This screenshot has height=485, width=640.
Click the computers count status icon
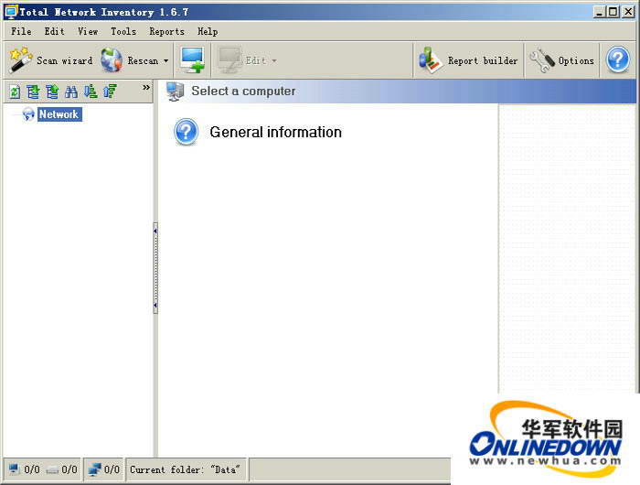(14, 469)
